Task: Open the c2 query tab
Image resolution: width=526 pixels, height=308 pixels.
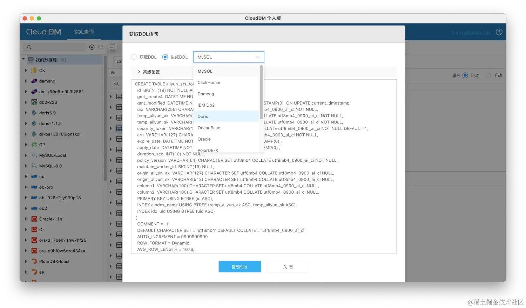Action: pos(119,61)
